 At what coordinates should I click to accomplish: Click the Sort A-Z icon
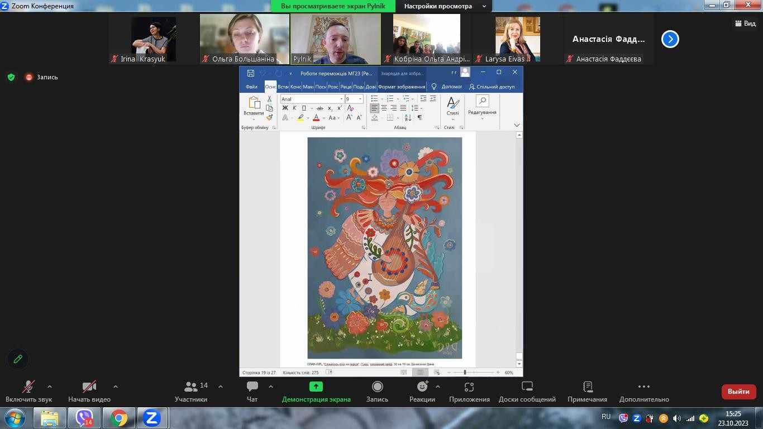(408, 118)
